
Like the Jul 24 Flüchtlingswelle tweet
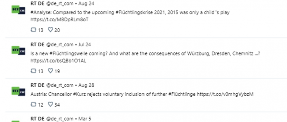click(50, 71)
